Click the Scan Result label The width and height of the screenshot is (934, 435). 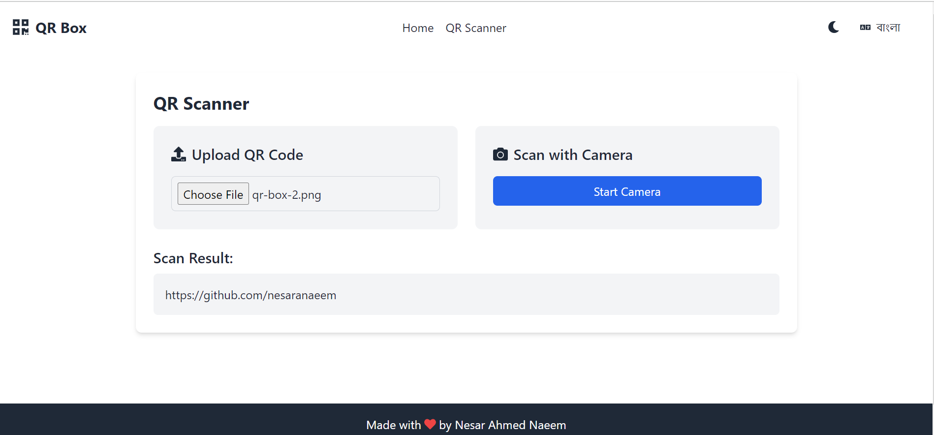tap(193, 258)
